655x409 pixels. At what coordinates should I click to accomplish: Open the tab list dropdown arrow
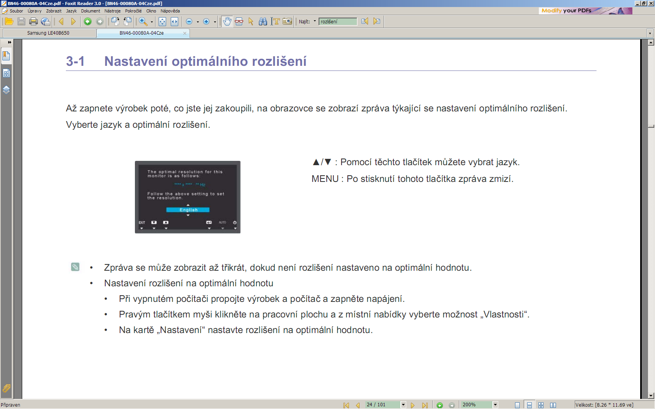(x=650, y=33)
